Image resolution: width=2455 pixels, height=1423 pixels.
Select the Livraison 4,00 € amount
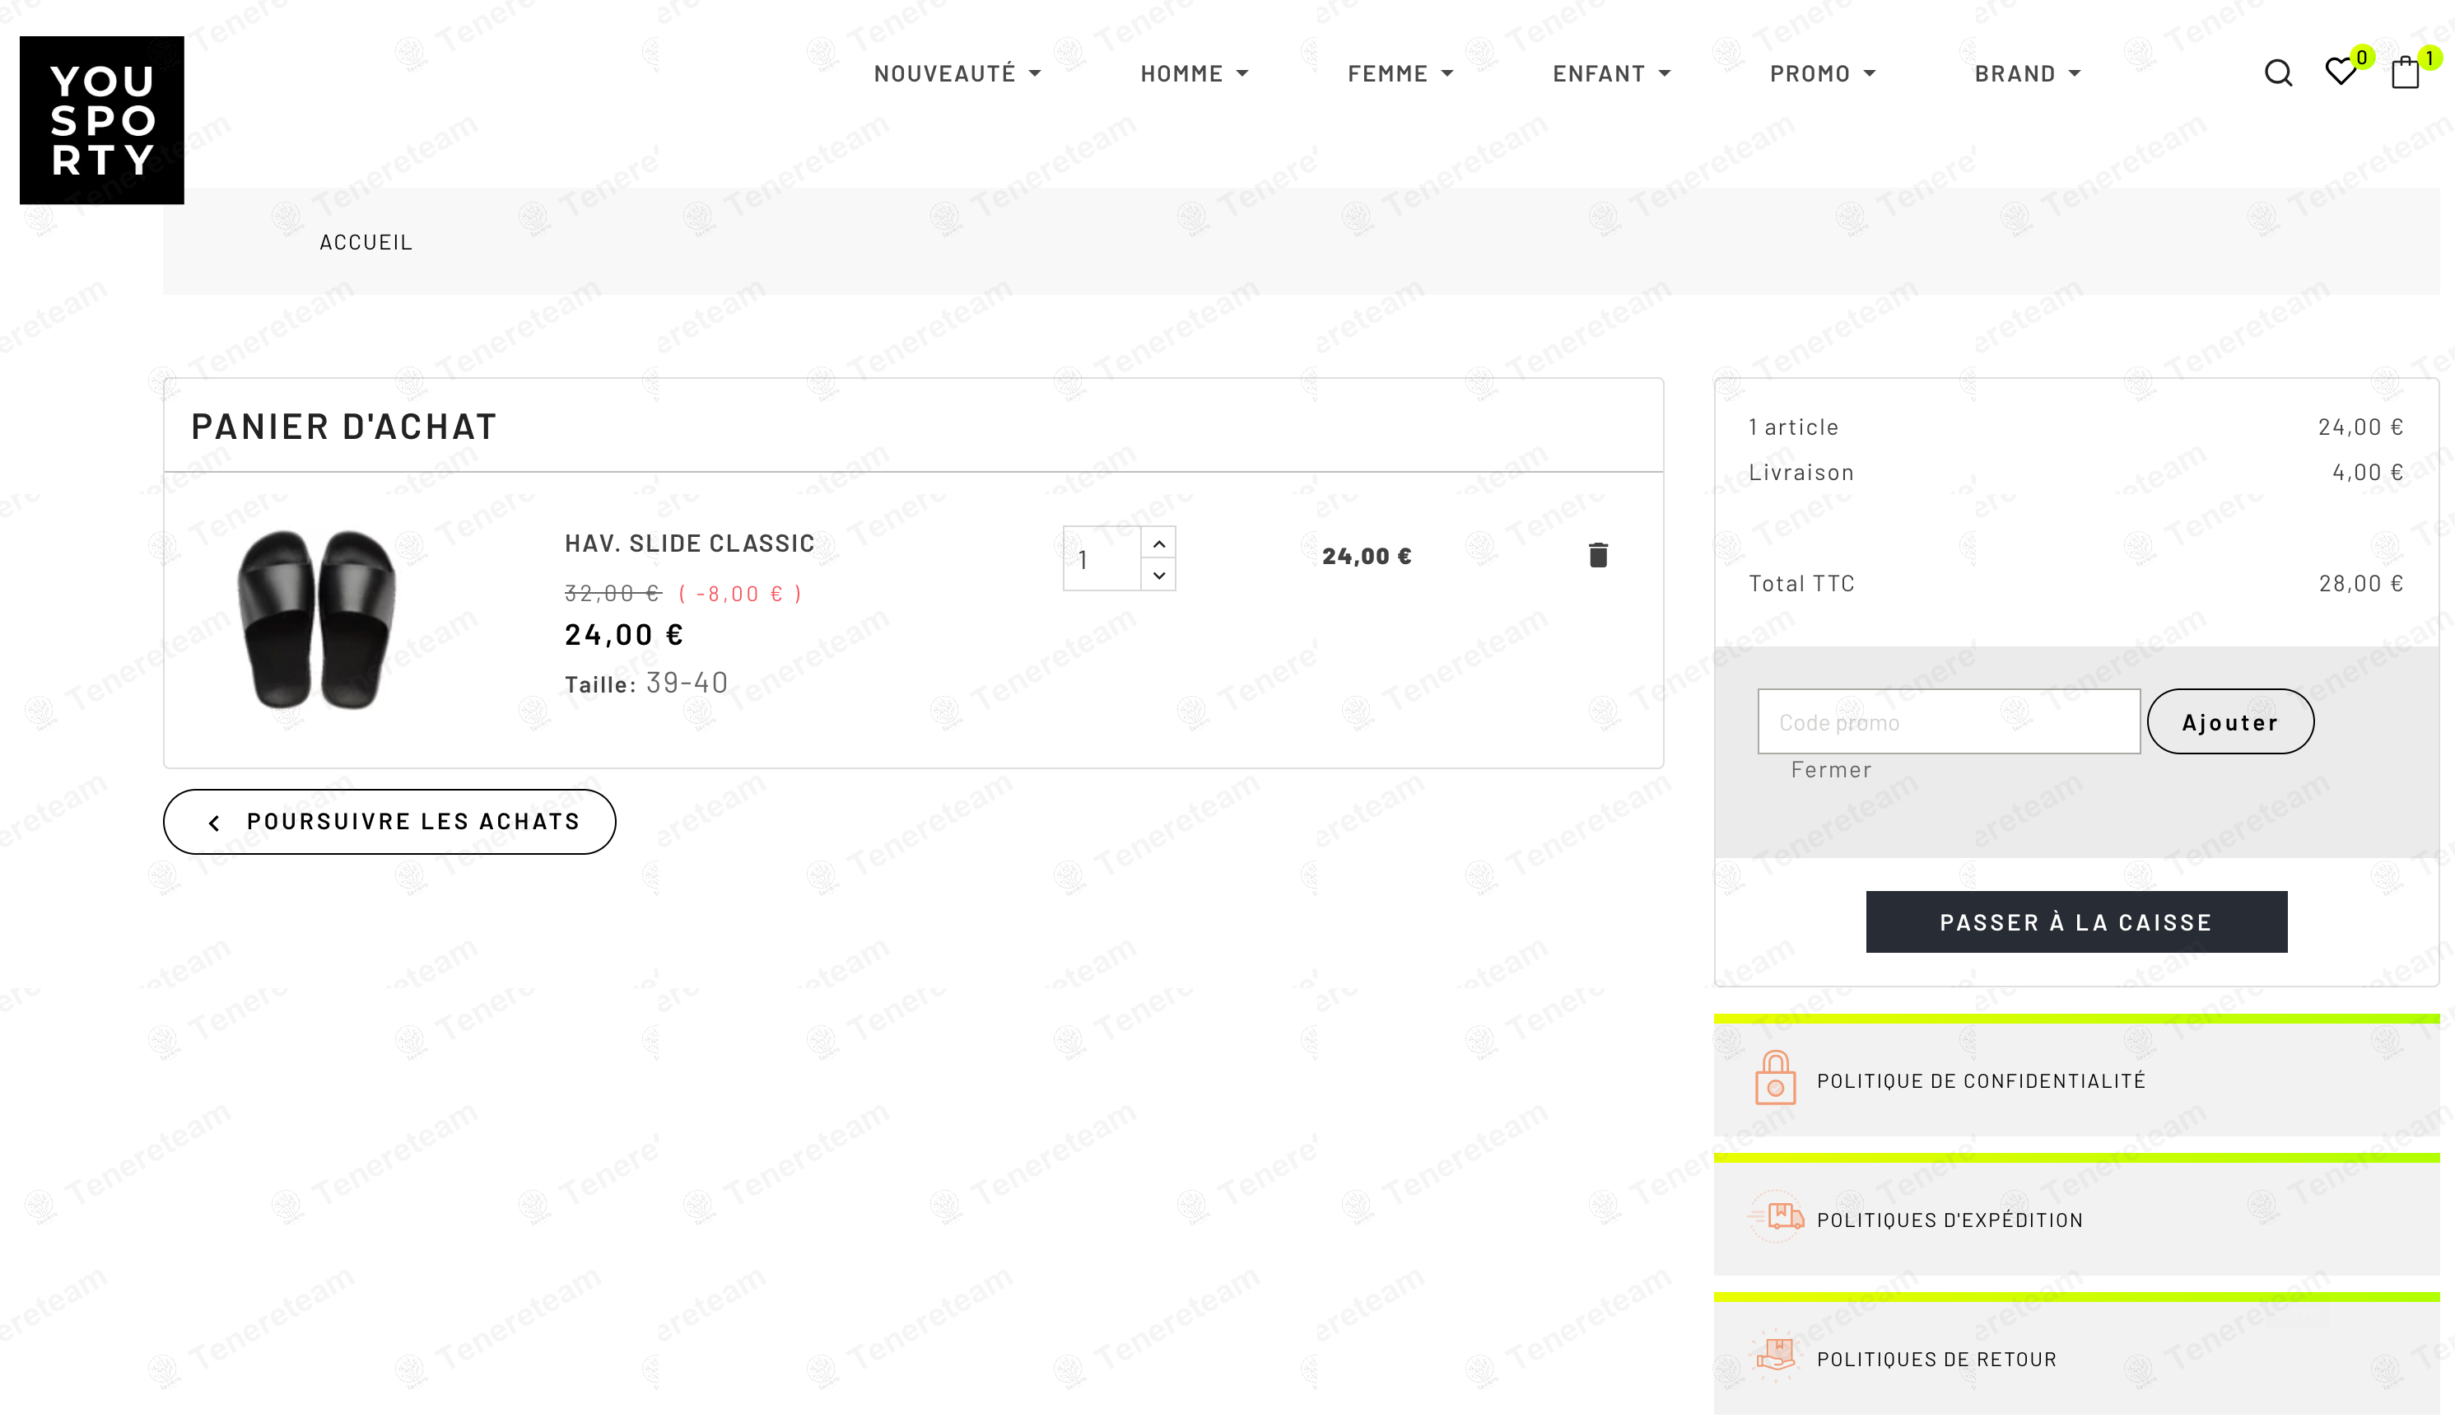2368,473
